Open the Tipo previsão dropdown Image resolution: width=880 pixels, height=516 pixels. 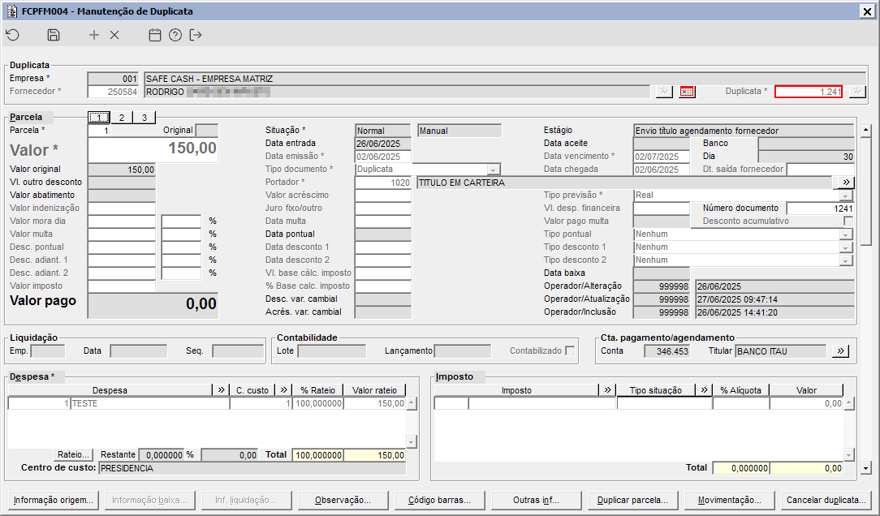coord(847,196)
